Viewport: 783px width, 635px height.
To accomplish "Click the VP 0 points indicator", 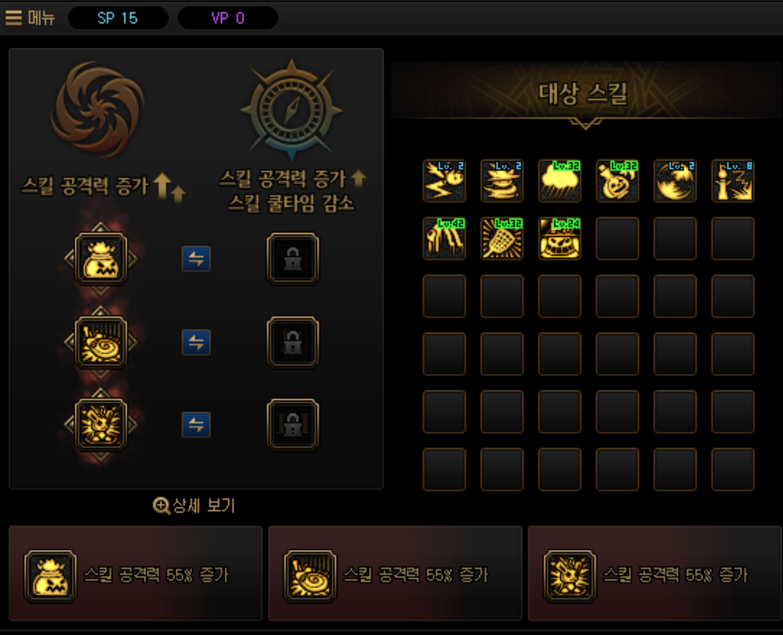I will pos(228,18).
